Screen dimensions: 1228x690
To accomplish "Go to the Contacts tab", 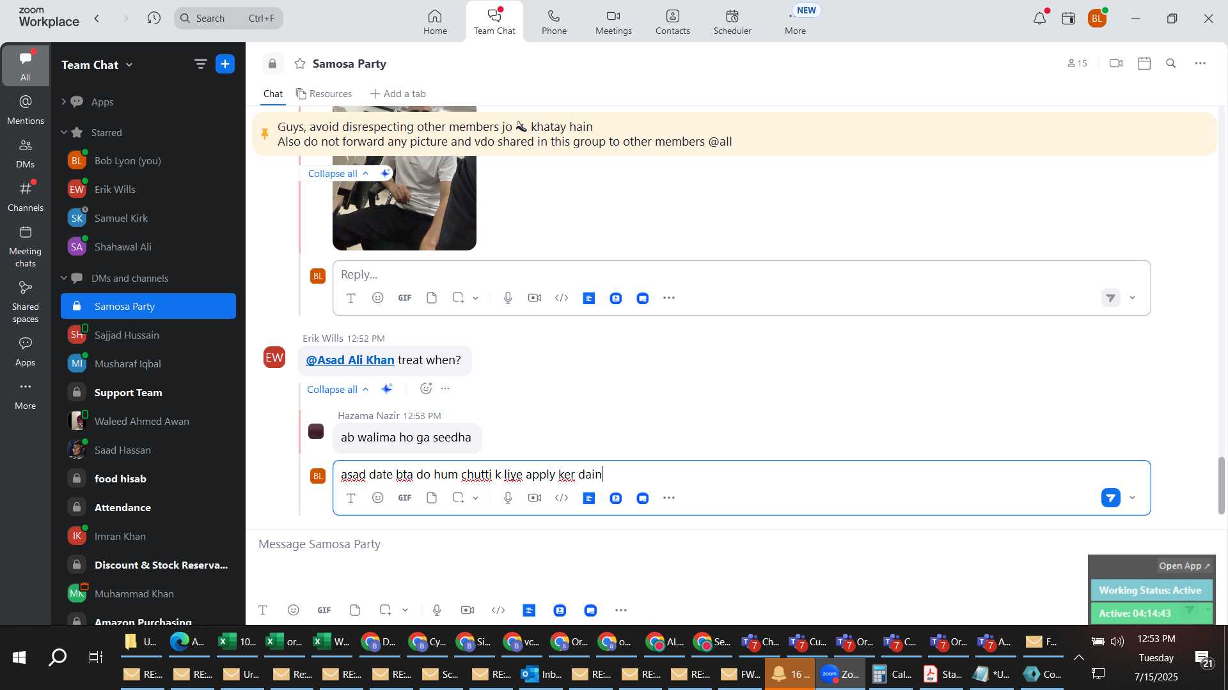I will 672,22.
